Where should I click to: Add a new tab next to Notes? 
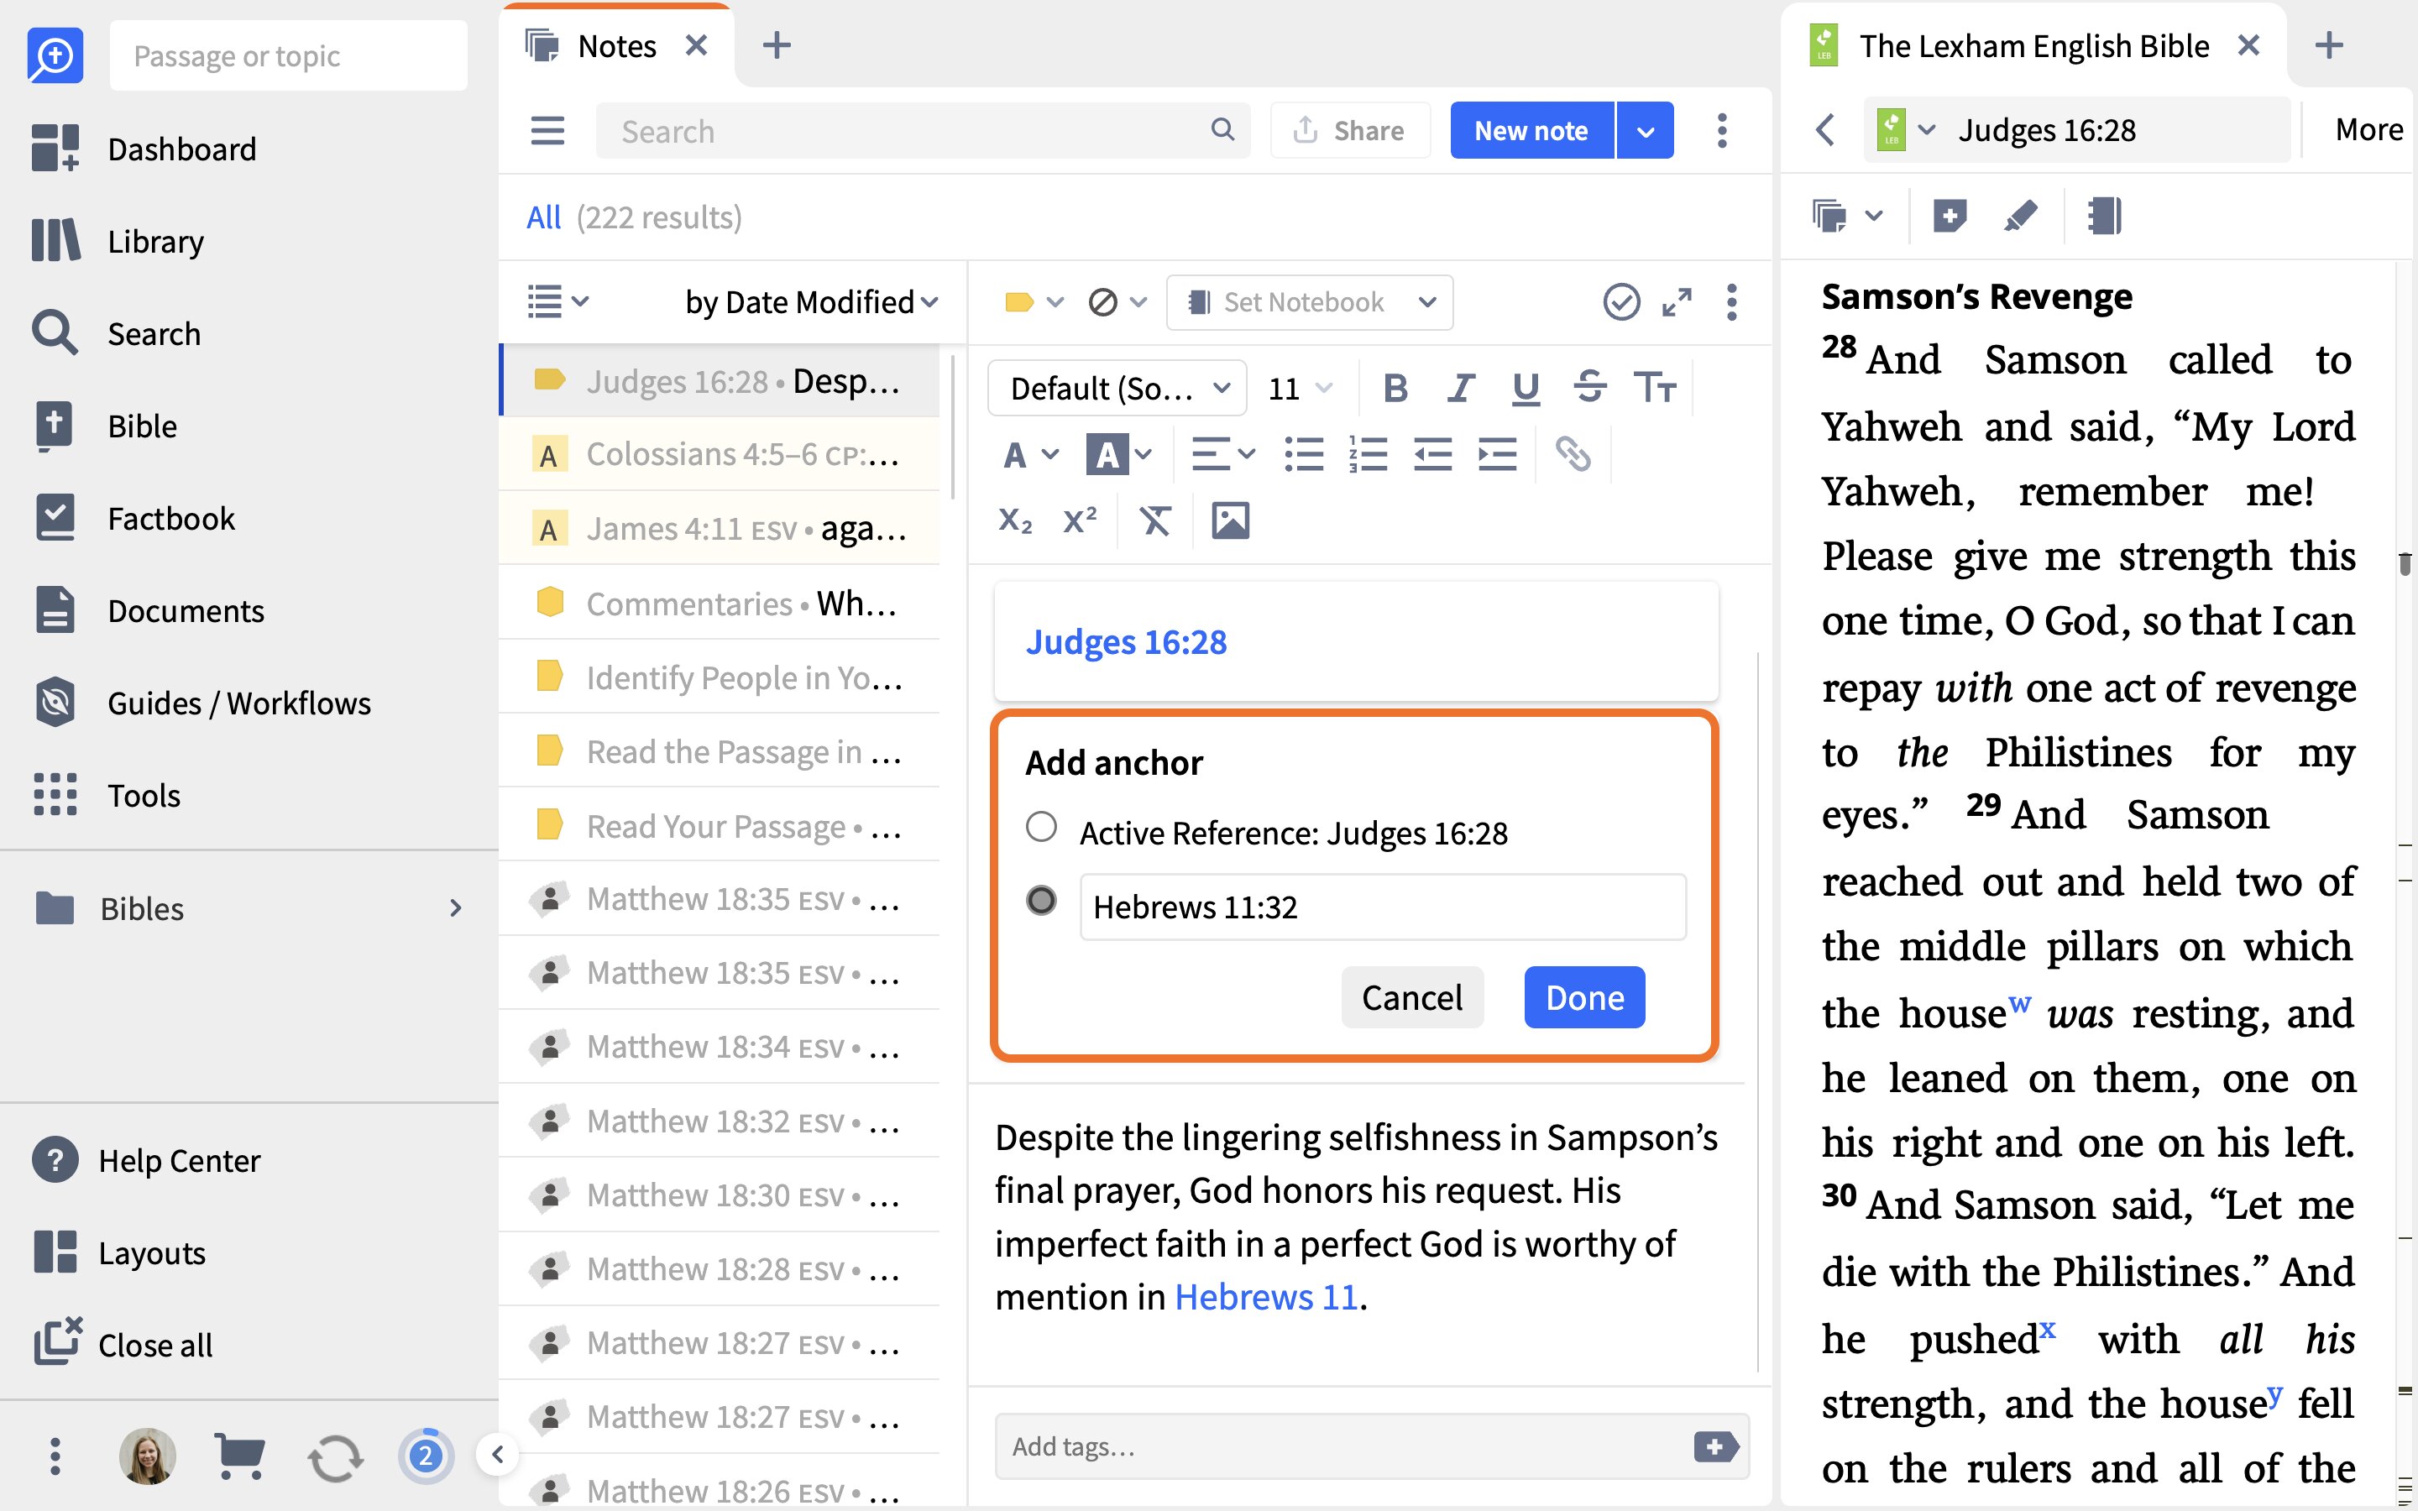(x=777, y=45)
